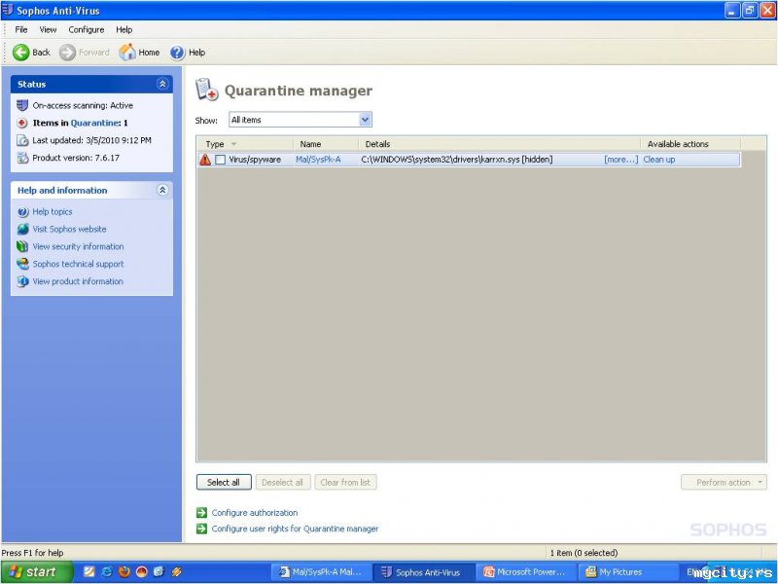The height and width of the screenshot is (584, 778).
Task: Switch to the Microsoft Power... taskbar window
Action: pyautogui.click(x=525, y=572)
